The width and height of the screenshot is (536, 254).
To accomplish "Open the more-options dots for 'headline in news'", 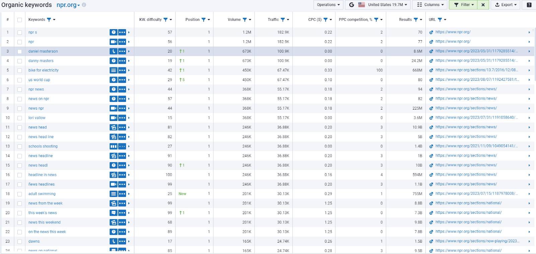I will coord(122,175).
